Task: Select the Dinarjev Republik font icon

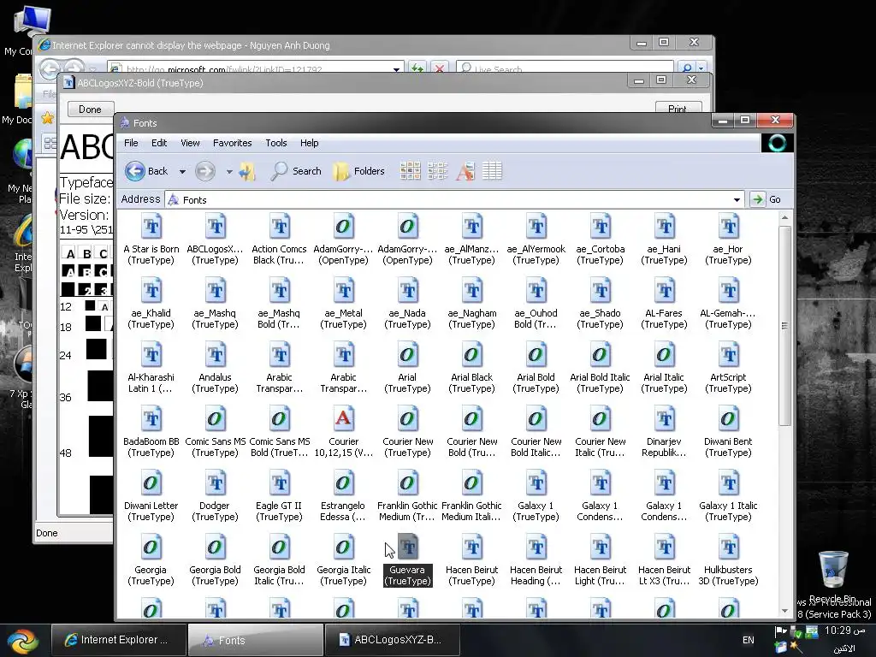Action: point(665,419)
